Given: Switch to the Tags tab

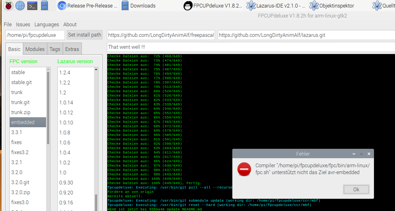Looking at the screenshot, I should click(x=55, y=49).
